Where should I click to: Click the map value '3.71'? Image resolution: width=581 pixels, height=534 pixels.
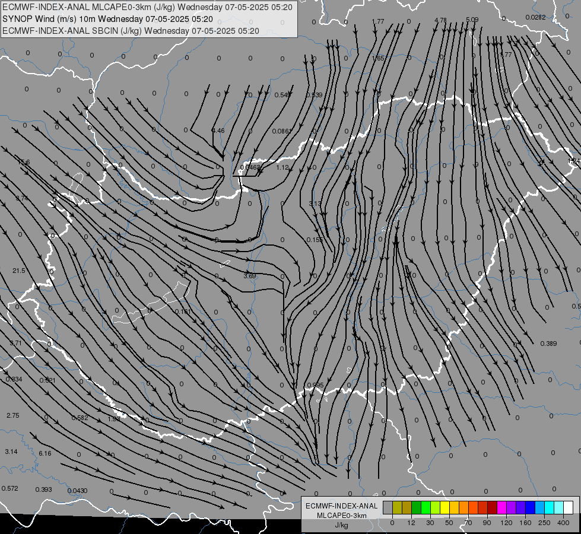click(x=15, y=343)
